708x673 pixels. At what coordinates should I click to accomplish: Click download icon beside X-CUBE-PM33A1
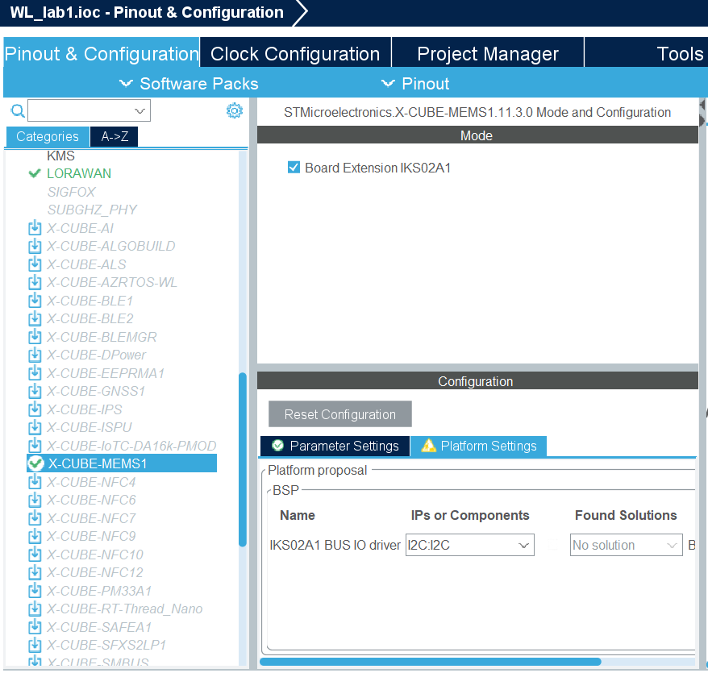(35, 591)
